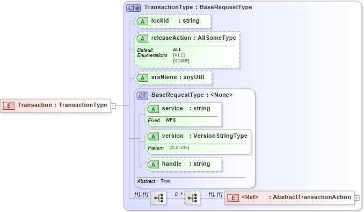Click the Fixed value 'WFS'
Viewport: 364px width, 212px height.
(x=170, y=120)
